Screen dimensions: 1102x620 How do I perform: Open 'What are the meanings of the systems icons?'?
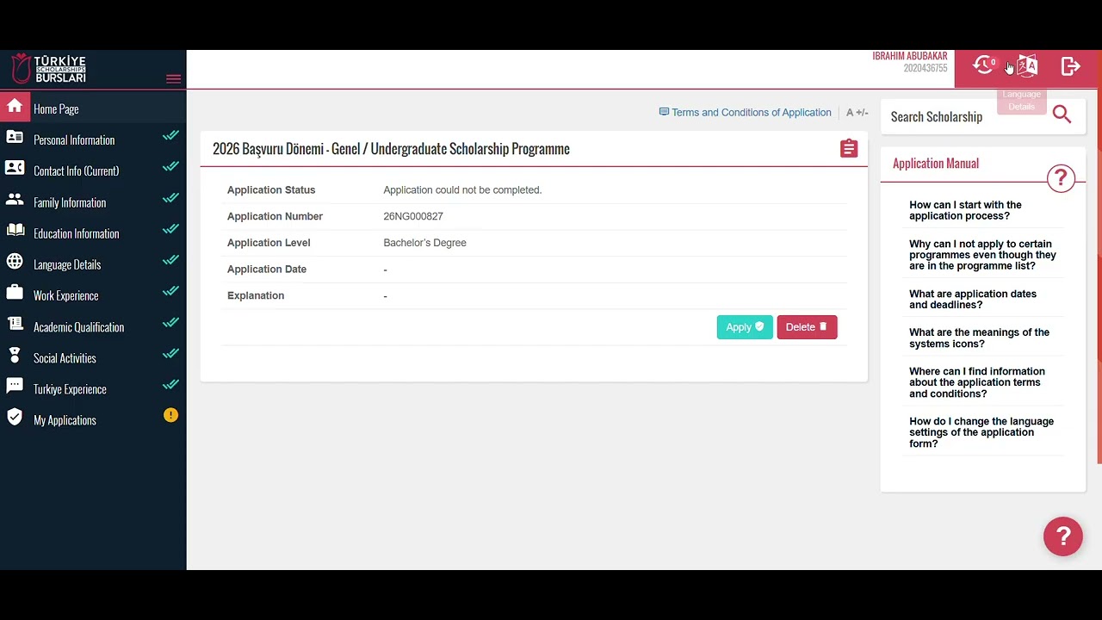(x=979, y=338)
